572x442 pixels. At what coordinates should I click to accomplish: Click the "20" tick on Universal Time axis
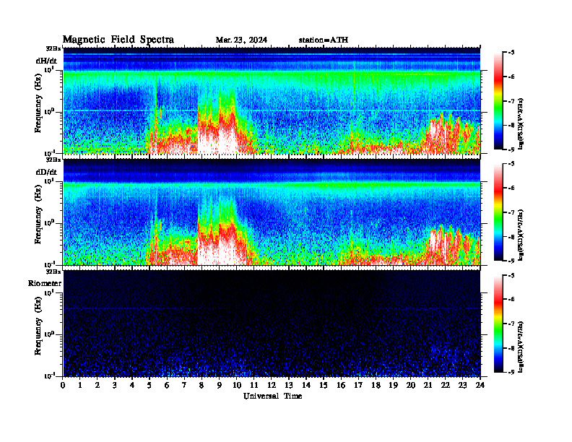(x=410, y=385)
